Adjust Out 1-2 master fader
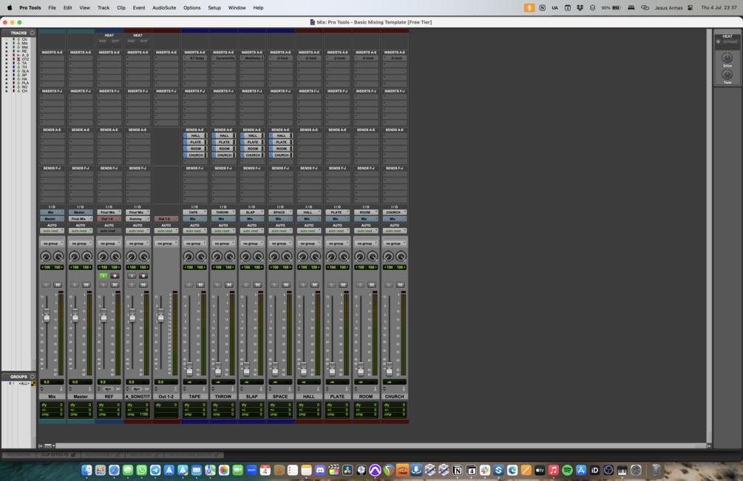Viewport: 743px width, 481px height. click(x=160, y=315)
